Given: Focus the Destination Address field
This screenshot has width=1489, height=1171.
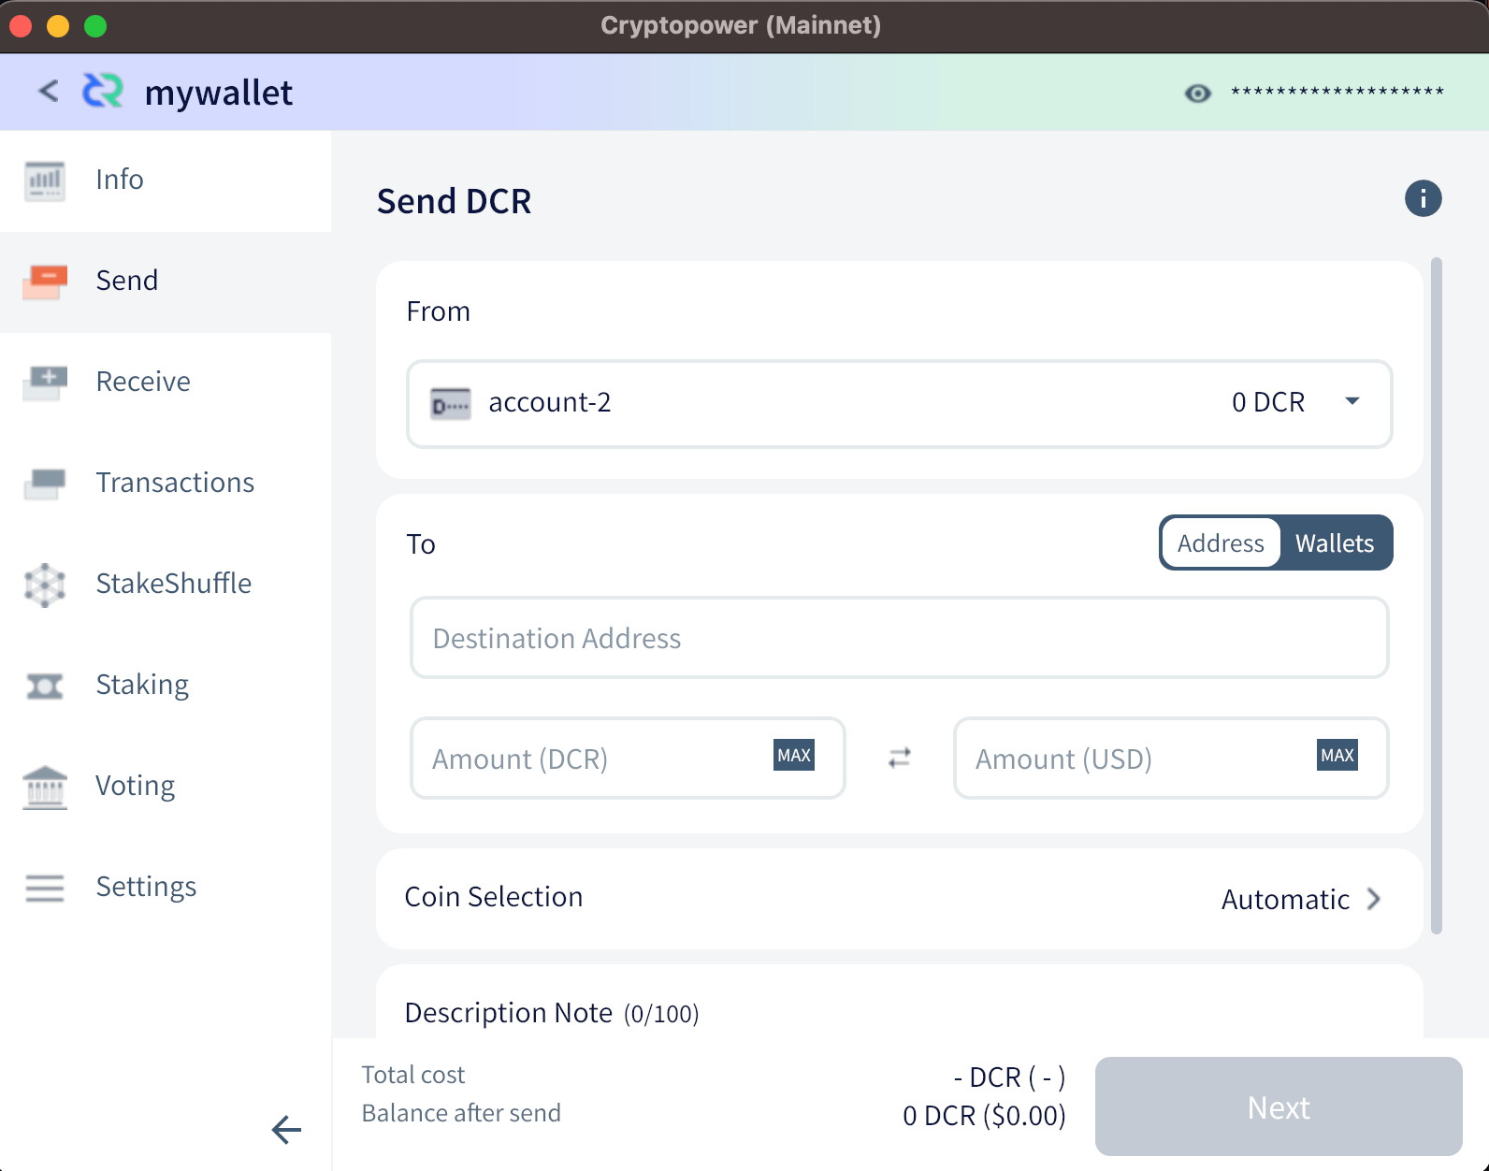Looking at the screenshot, I should [x=900, y=638].
